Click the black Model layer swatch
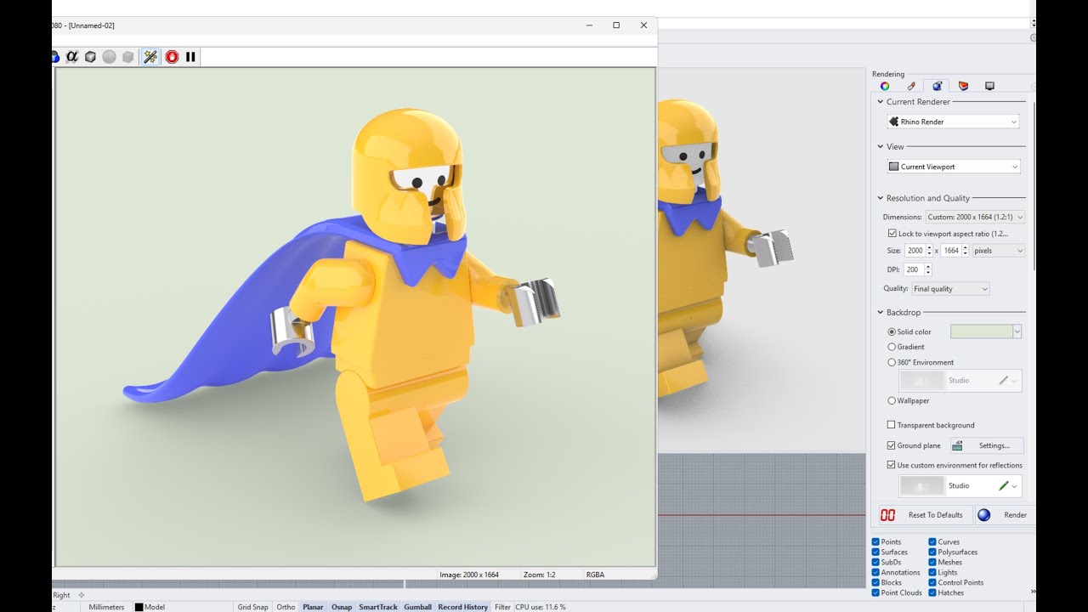Screen dimensions: 1088x612 139,607
